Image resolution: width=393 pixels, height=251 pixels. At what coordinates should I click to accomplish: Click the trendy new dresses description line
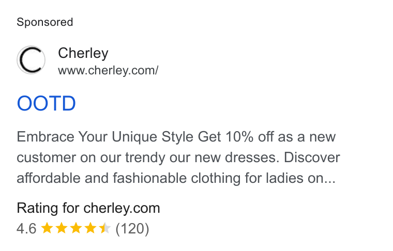(x=178, y=158)
